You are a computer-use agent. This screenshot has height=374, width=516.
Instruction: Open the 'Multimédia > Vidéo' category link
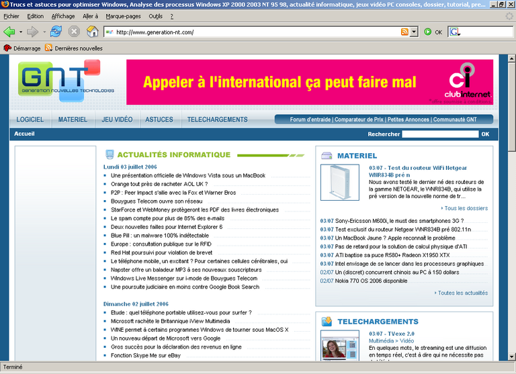point(391,341)
